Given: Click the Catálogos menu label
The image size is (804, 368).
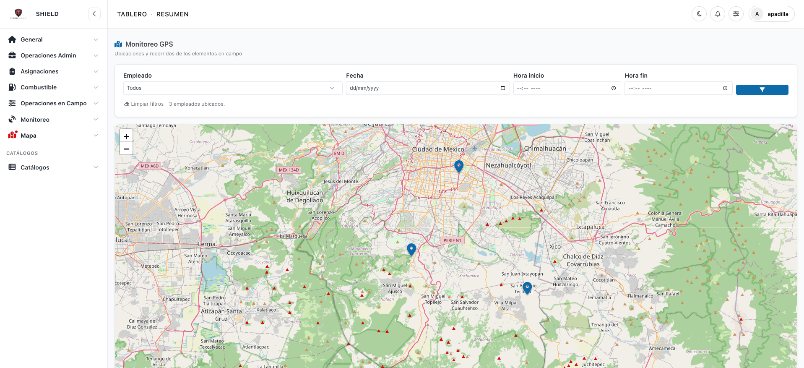Looking at the screenshot, I should point(35,167).
